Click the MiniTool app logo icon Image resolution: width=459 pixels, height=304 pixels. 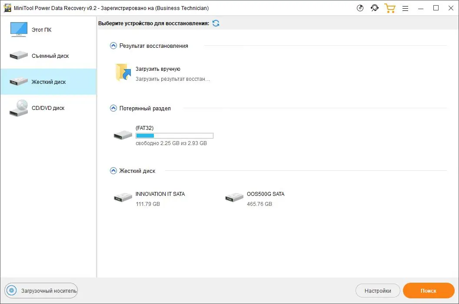(7, 8)
